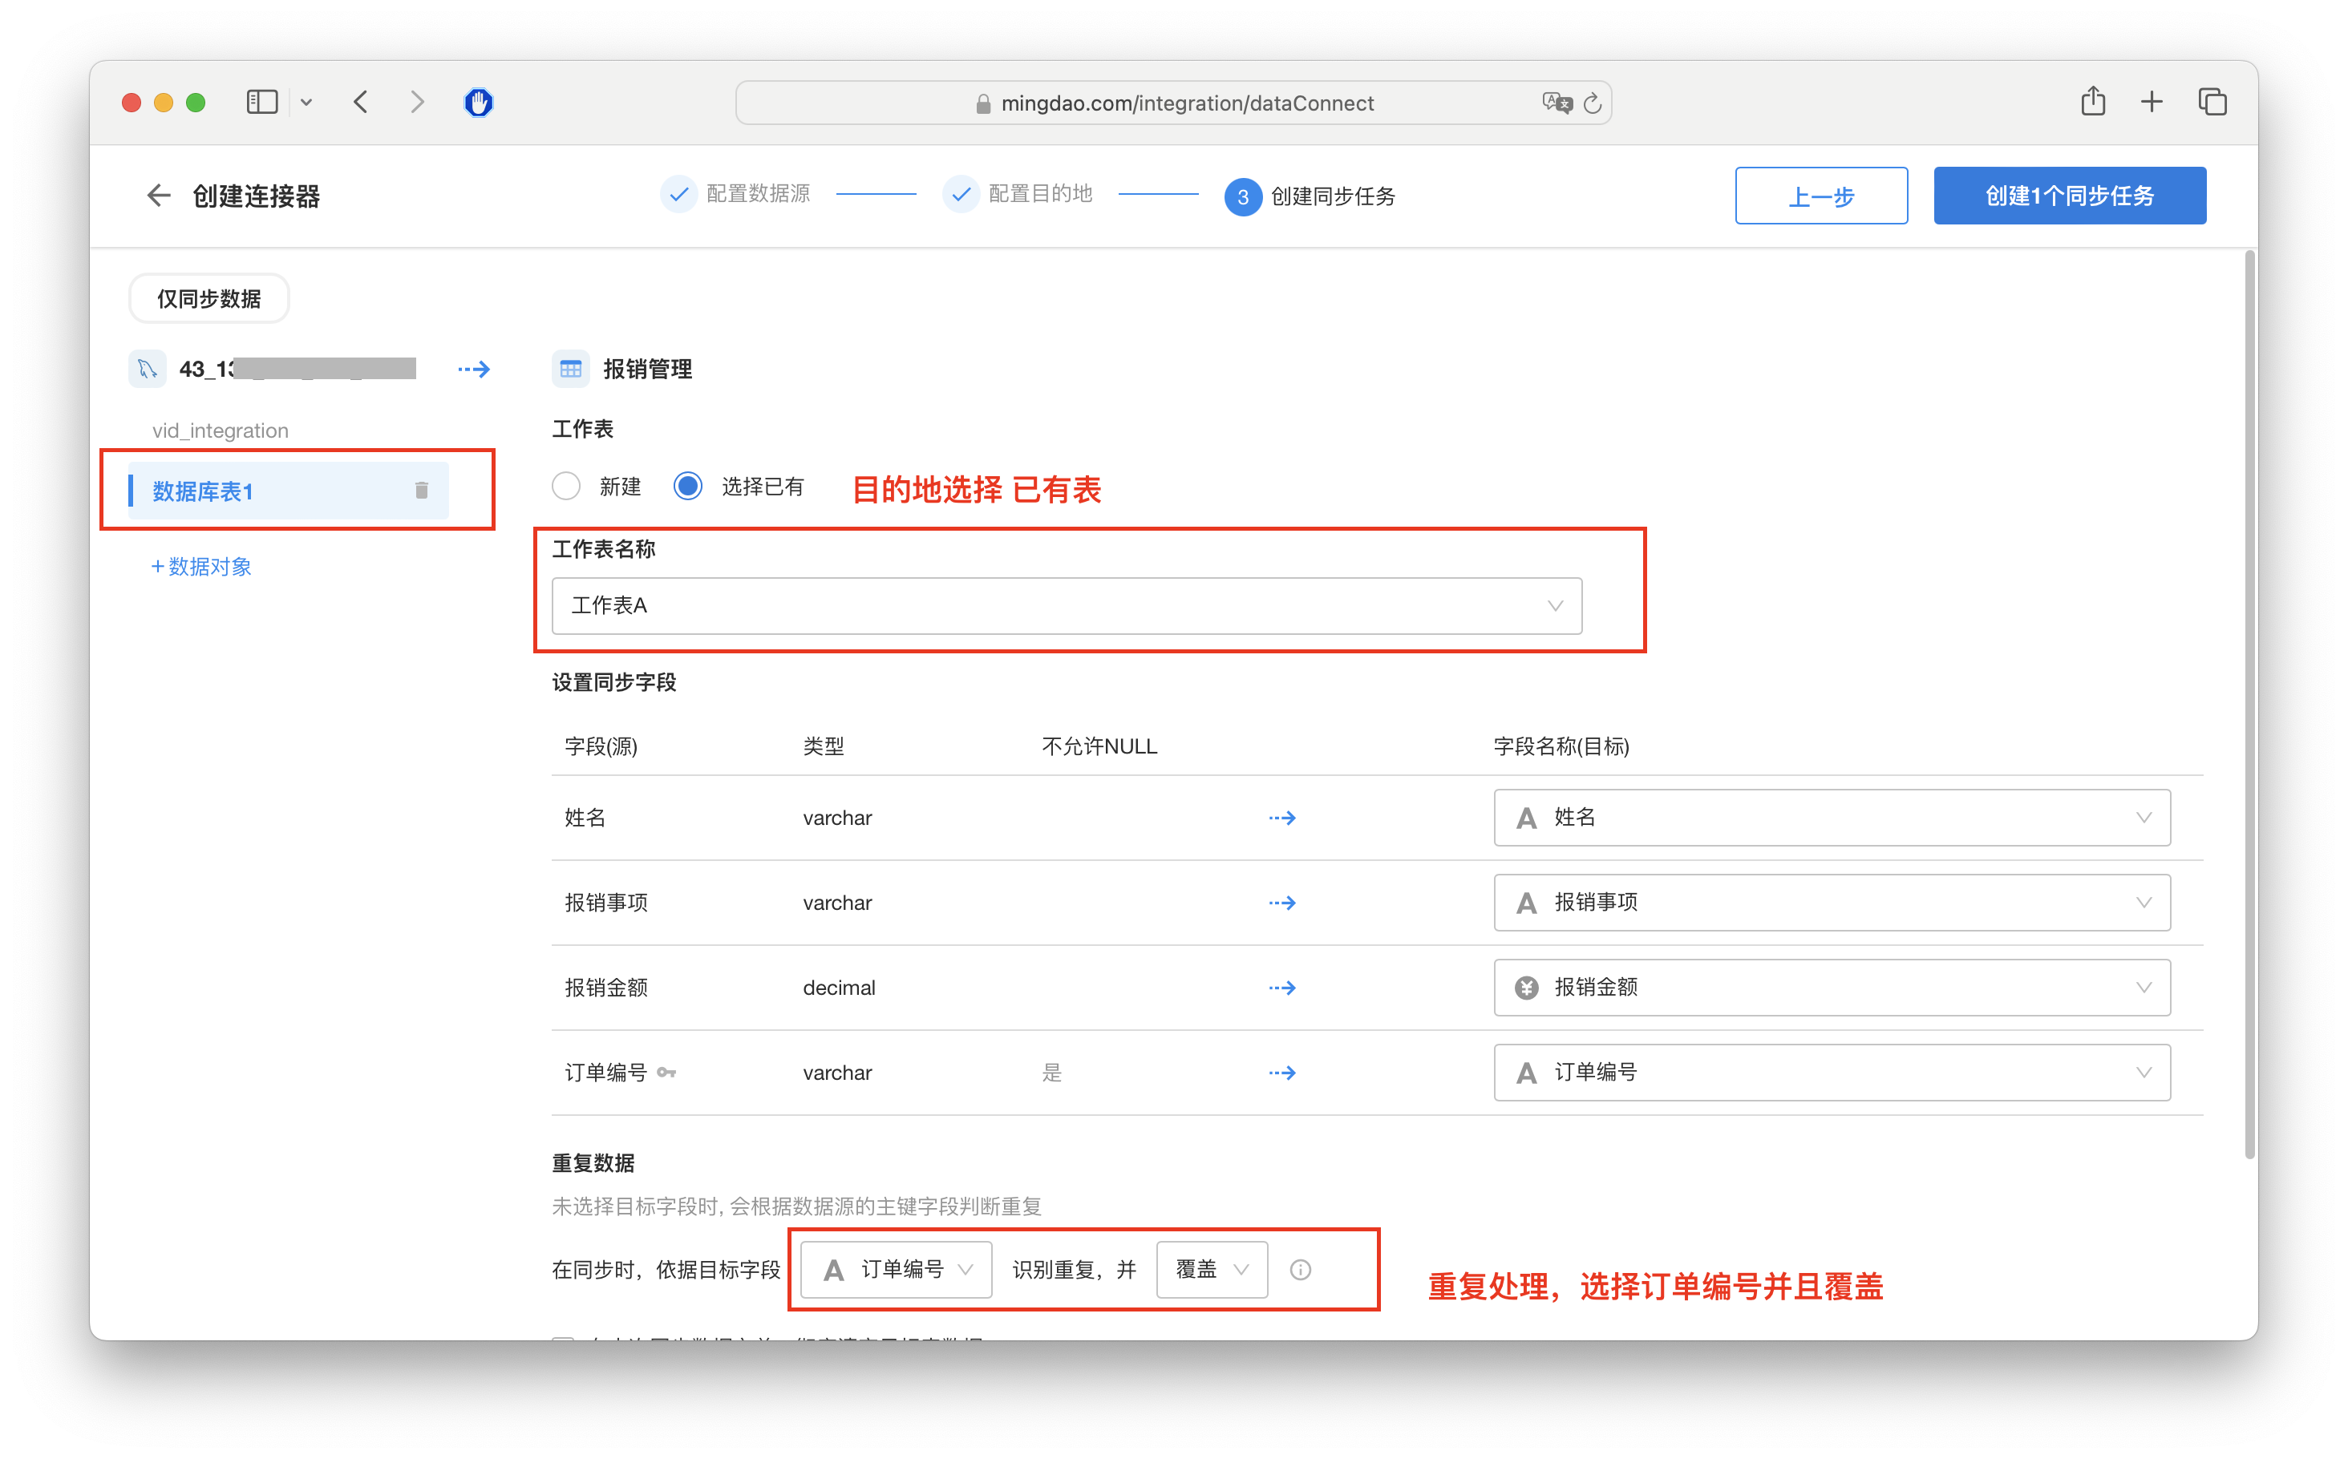Click the + 数据对象 link
2348x1459 pixels.
click(202, 567)
